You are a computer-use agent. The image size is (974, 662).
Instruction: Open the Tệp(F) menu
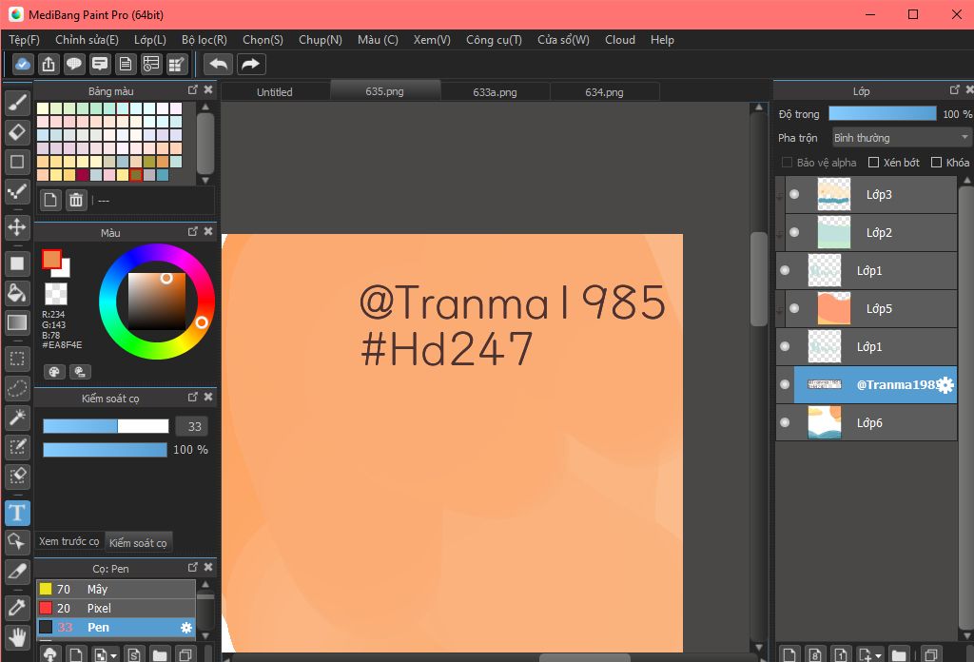coord(24,40)
